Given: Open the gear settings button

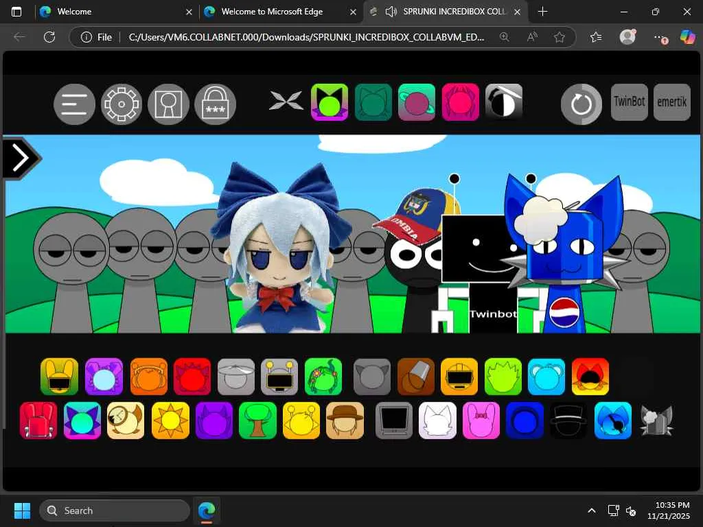Looking at the screenshot, I should tap(122, 104).
